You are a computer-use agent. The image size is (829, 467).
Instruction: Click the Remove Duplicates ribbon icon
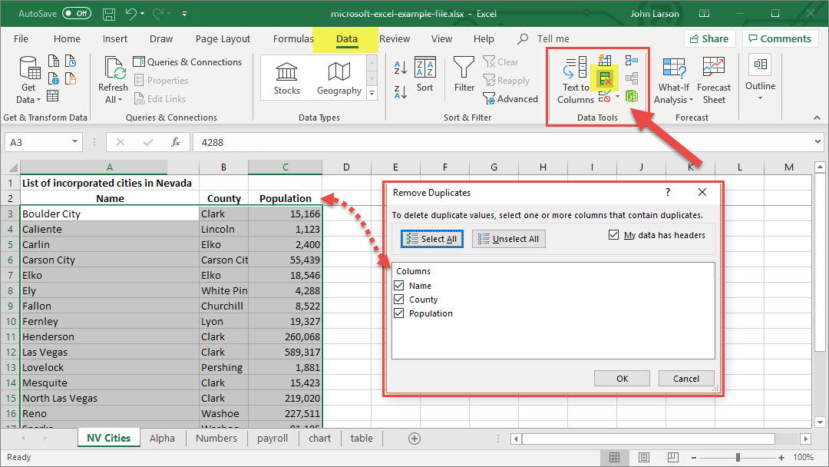pos(606,78)
